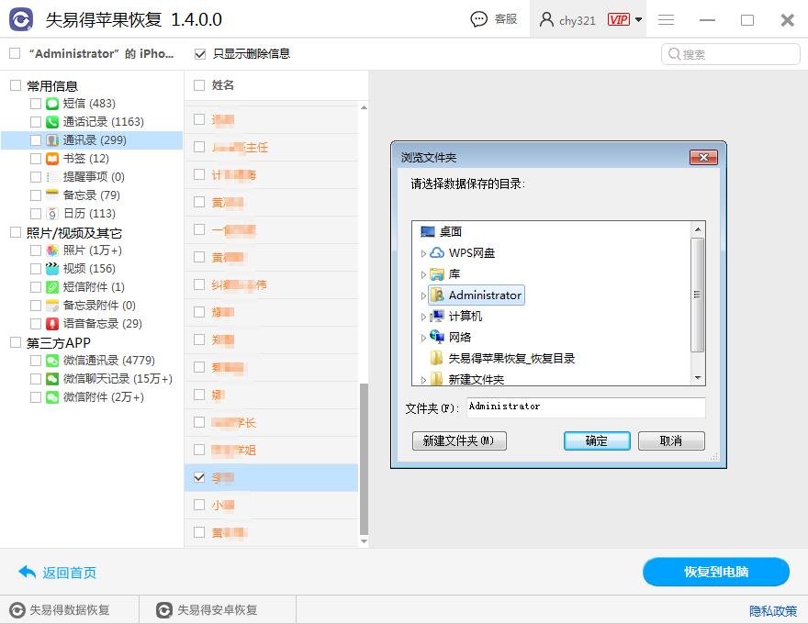The height and width of the screenshot is (624, 808).
Task: Expand the WPS网盘 tree node
Action: (x=423, y=253)
